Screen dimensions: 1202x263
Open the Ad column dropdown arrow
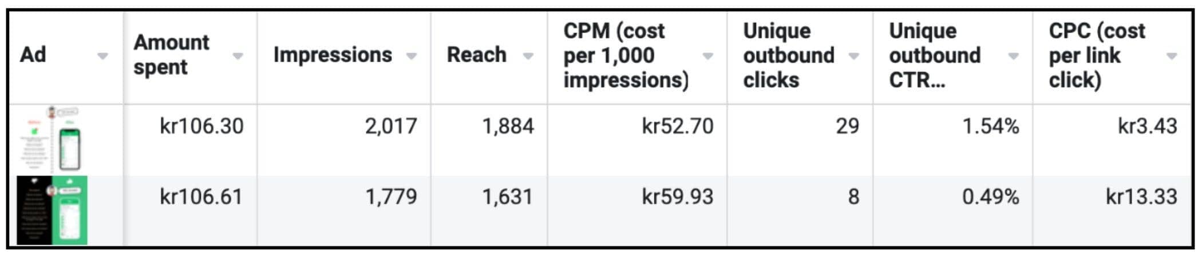pos(102,56)
